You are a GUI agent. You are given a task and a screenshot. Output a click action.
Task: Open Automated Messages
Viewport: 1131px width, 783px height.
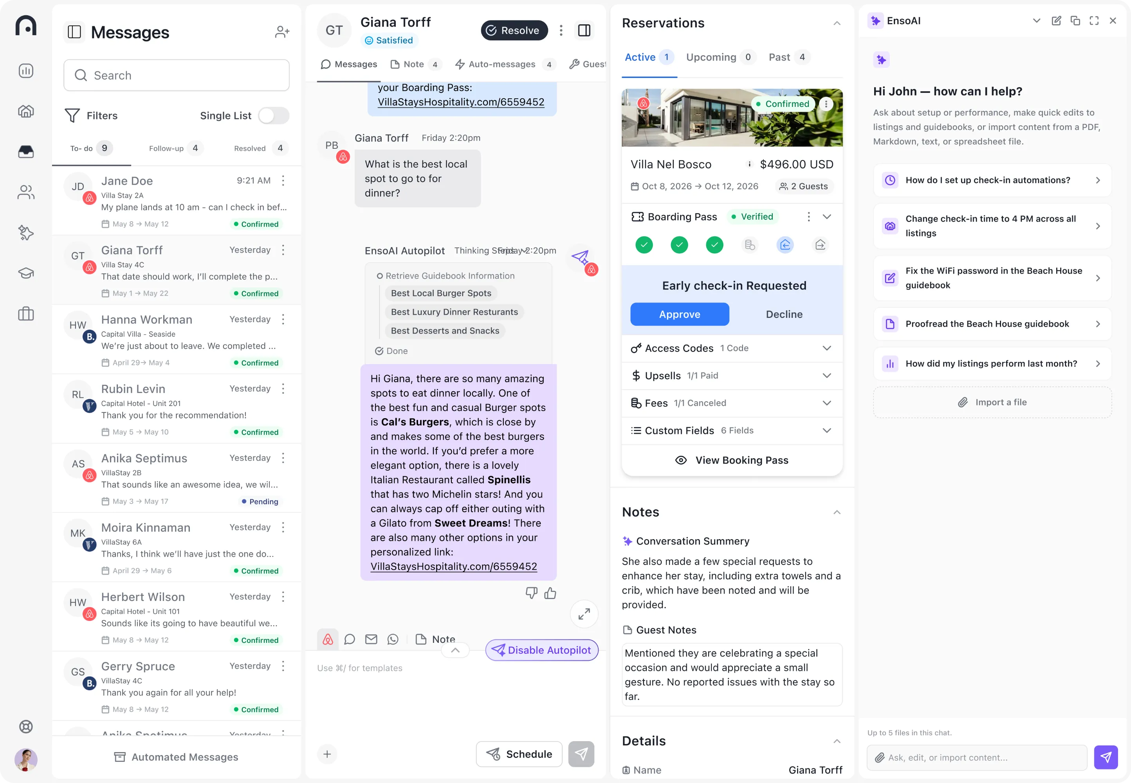tap(177, 757)
